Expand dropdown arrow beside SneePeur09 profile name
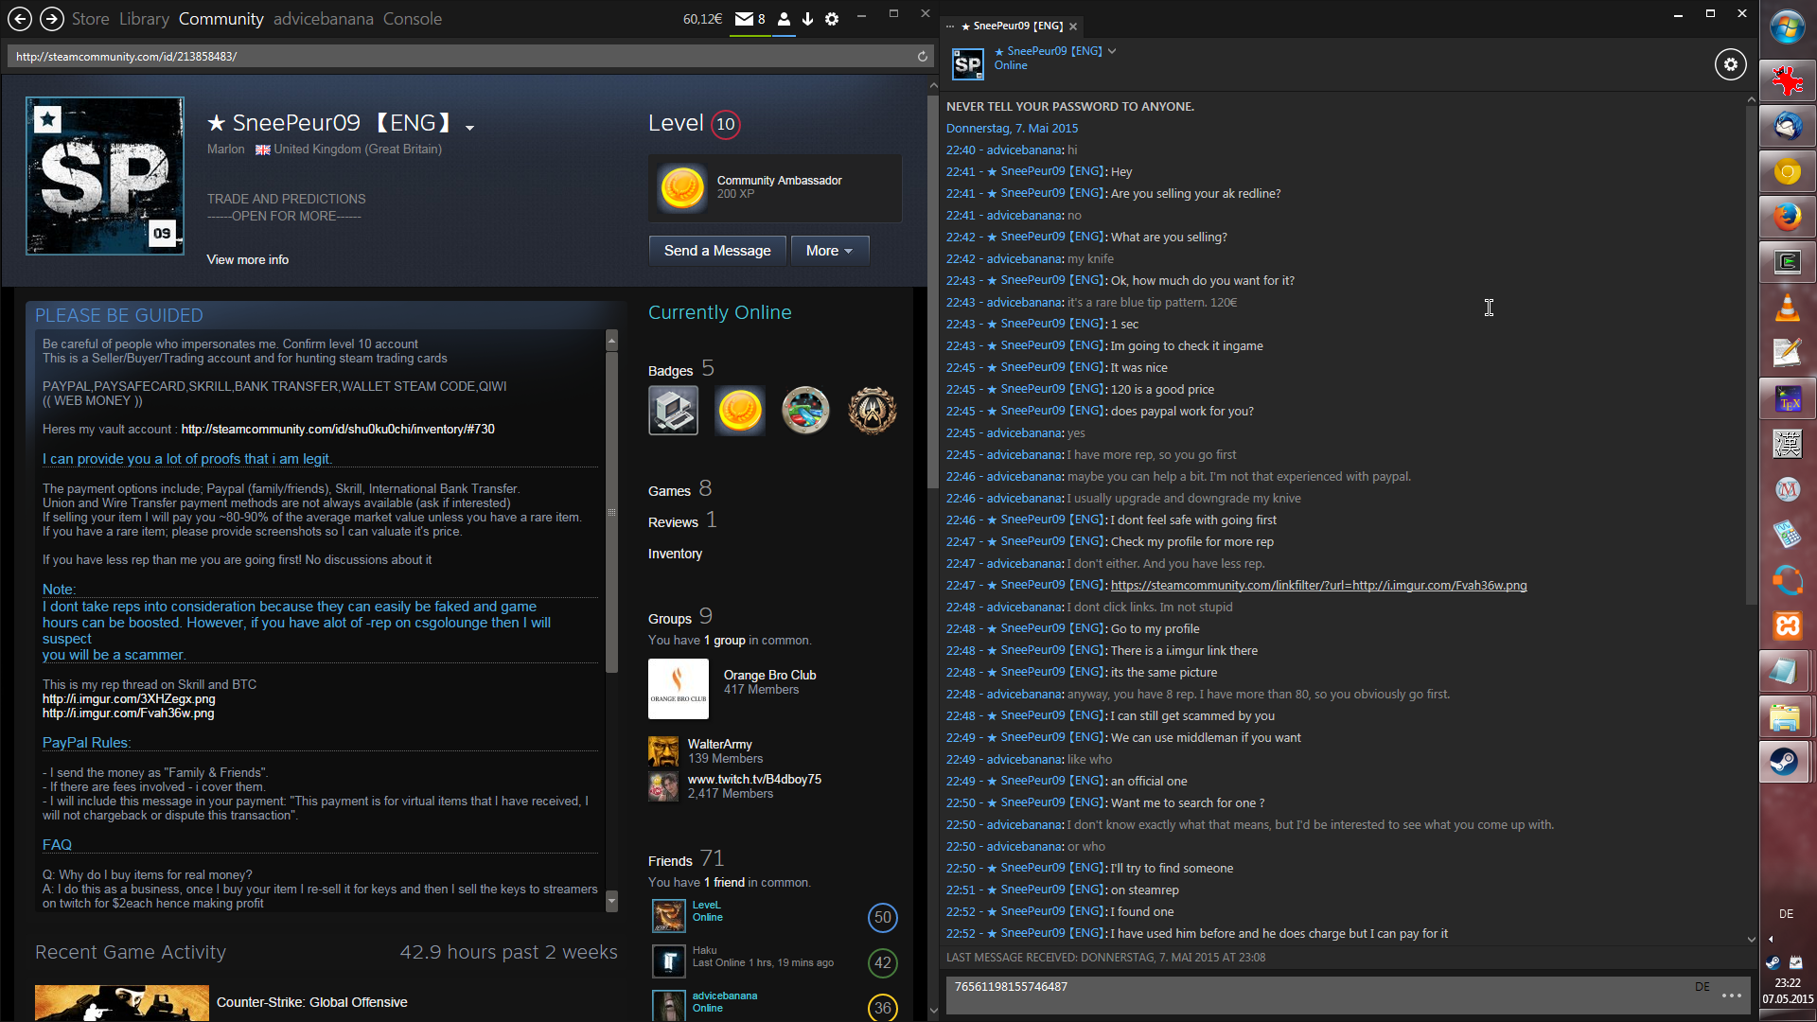The width and height of the screenshot is (1817, 1022). (469, 127)
